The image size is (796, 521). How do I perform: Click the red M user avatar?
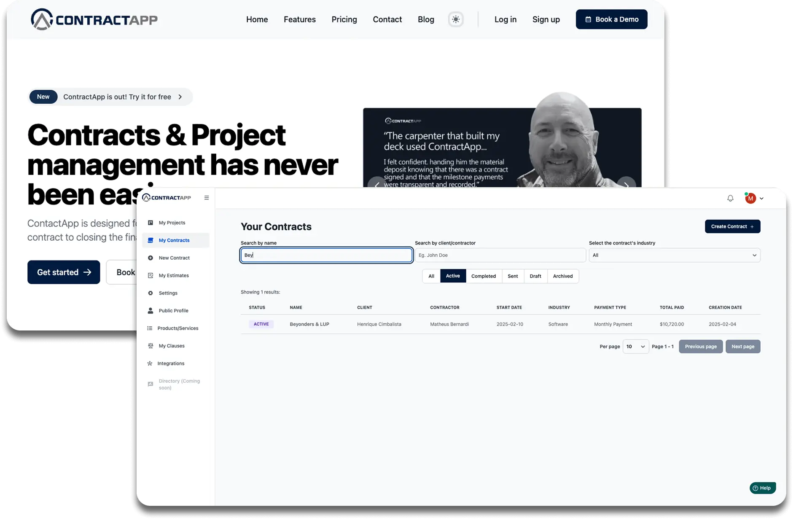[x=750, y=198]
